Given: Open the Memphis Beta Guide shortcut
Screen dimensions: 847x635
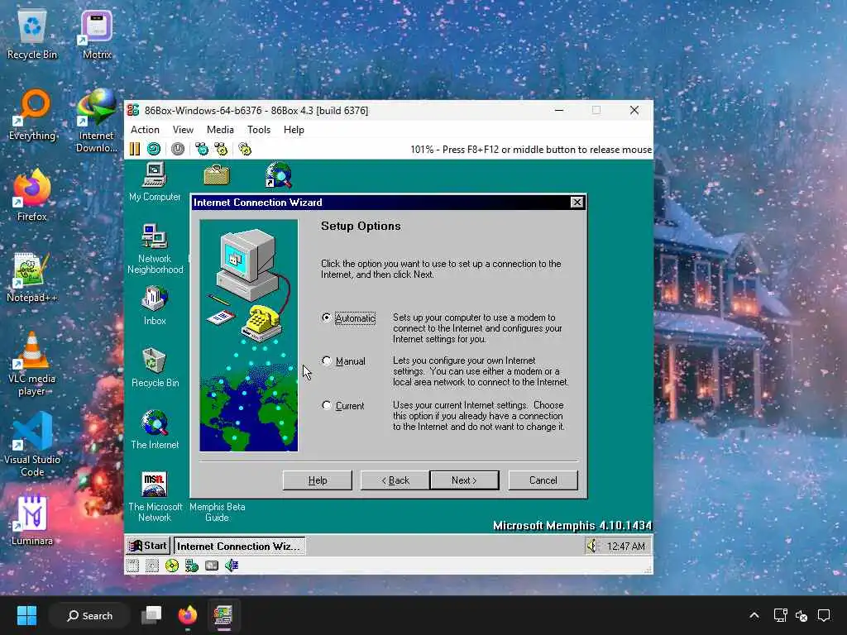Looking at the screenshot, I should tap(218, 512).
